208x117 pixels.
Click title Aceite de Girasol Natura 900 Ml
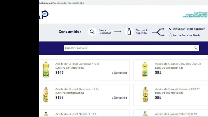(x=176, y=114)
